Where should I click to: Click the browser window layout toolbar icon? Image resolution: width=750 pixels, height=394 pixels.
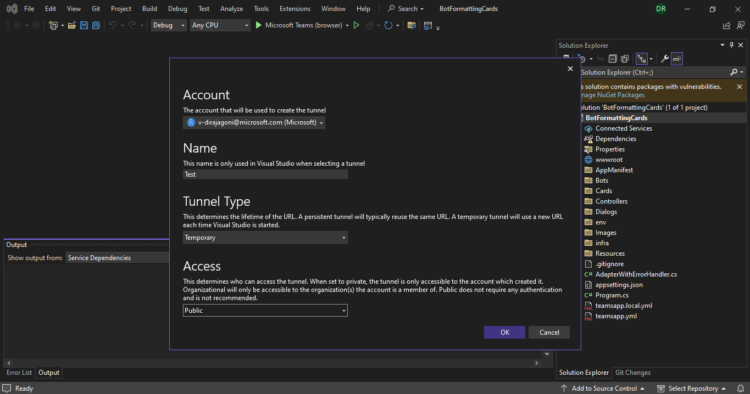(429, 25)
